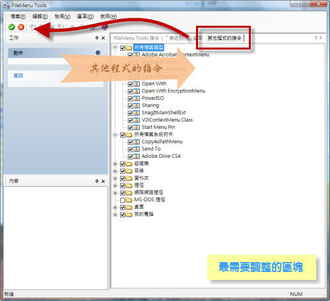Expand the 我的電腦 tree node

[x=115, y=215]
